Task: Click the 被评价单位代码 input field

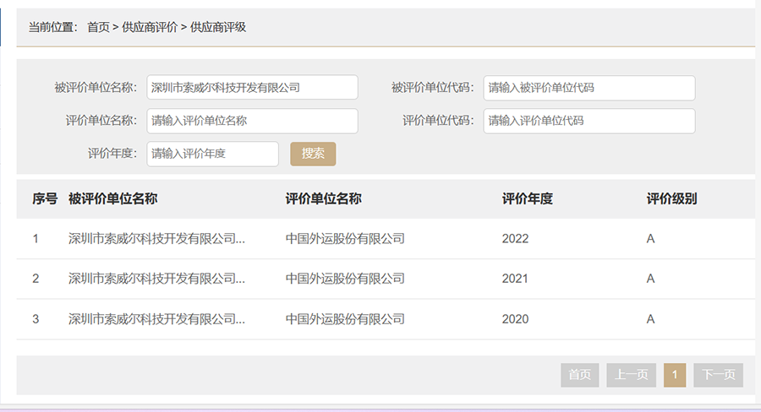Action: 589,88
